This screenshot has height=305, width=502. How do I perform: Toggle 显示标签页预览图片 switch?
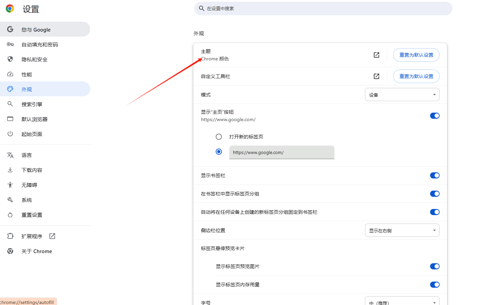[435, 266]
